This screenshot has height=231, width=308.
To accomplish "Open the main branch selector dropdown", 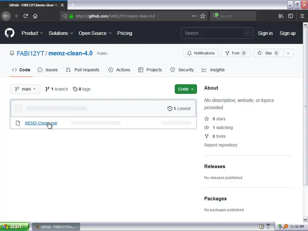I will pyautogui.click(x=25, y=89).
